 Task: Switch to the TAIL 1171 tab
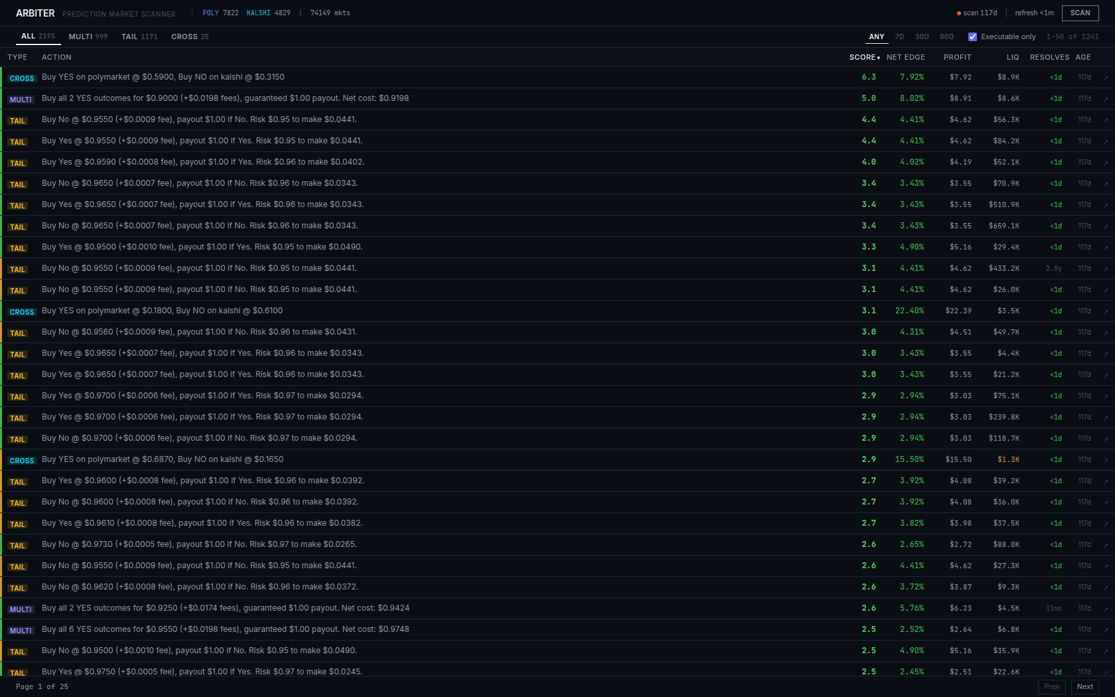click(139, 37)
